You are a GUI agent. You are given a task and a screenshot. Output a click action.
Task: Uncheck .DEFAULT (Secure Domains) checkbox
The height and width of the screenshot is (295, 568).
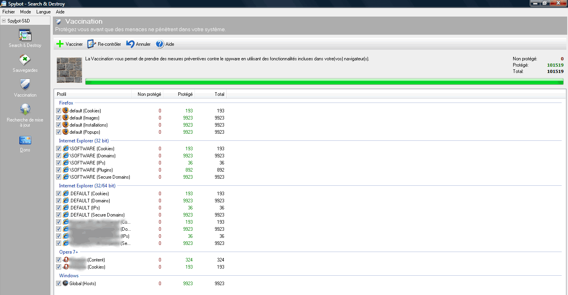click(58, 215)
